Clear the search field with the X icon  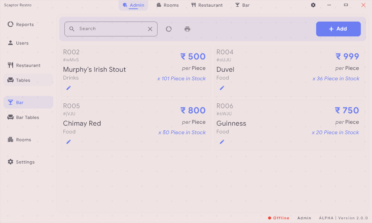coord(150,29)
